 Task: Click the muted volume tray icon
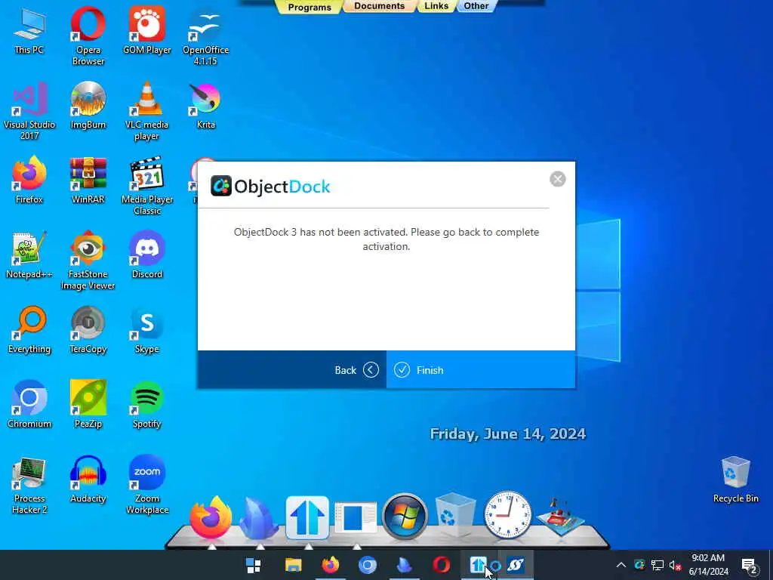click(675, 565)
